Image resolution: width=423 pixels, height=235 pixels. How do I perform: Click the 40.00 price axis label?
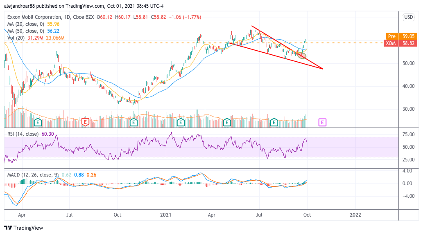[x=408, y=86]
